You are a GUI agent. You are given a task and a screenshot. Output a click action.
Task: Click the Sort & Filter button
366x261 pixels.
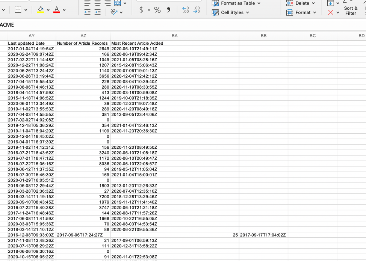click(x=351, y=11)
